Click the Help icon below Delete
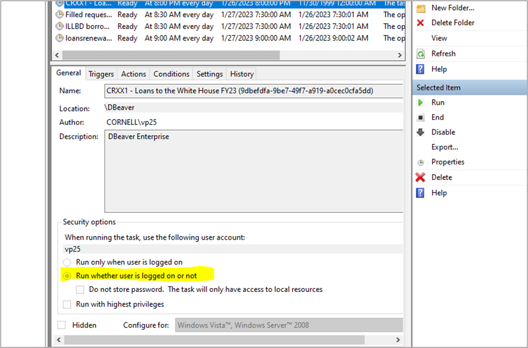Viewport: 528px width, 348px height. (420, 193)
